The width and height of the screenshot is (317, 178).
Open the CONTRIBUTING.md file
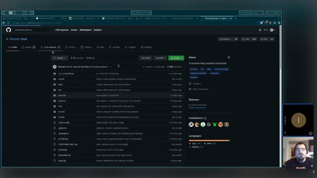click(68, 144)
